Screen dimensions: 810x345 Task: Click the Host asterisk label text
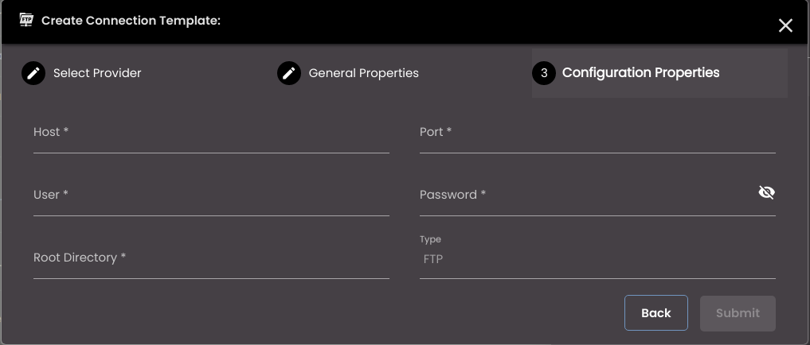[x=51, y=132]
